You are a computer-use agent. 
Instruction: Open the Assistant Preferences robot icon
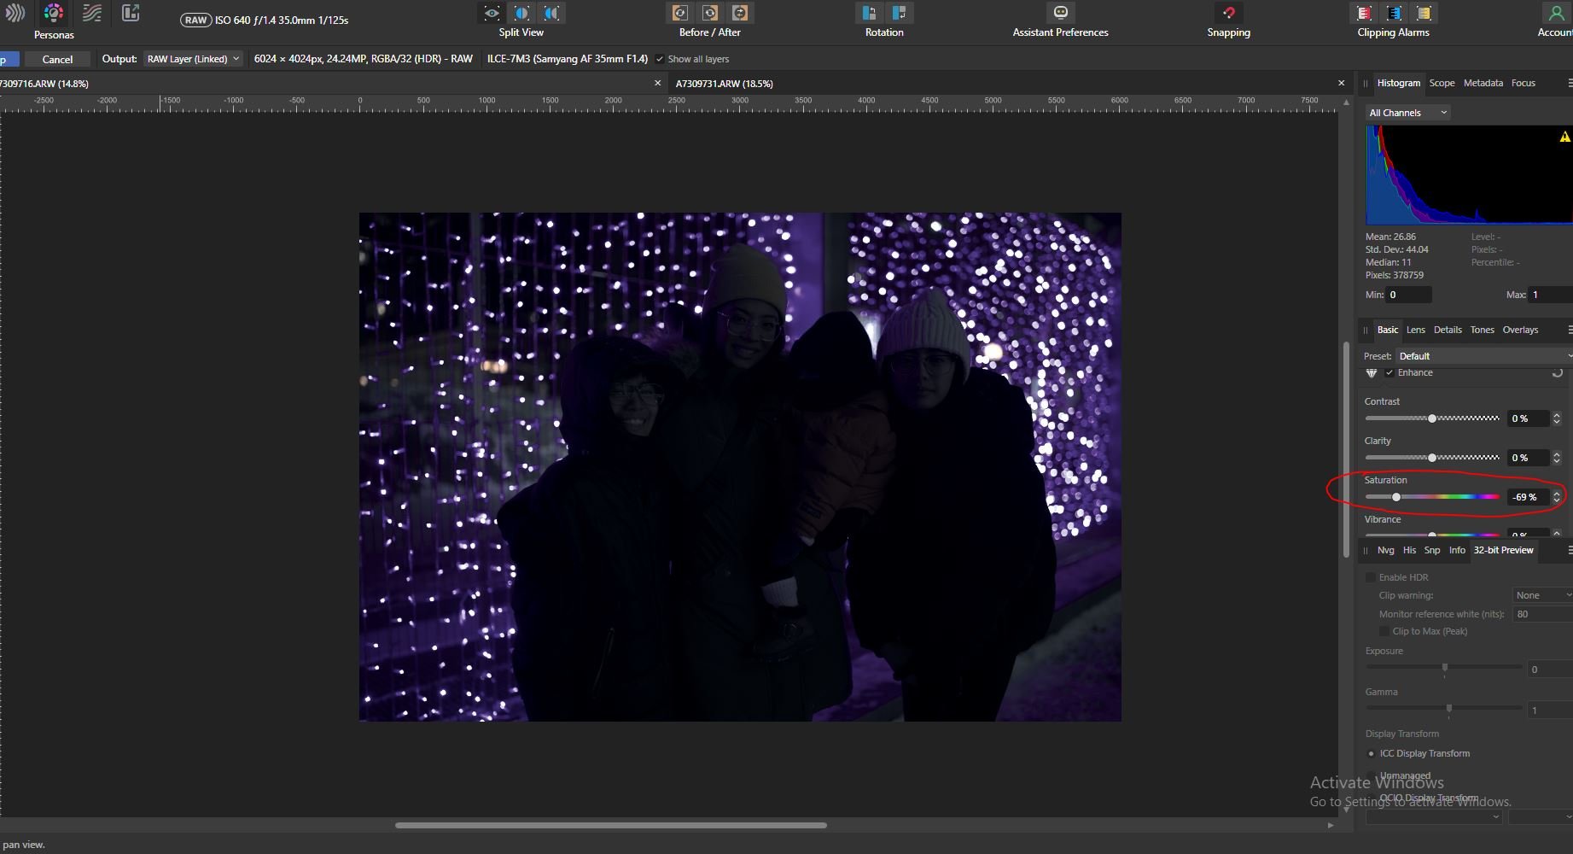1060,13
